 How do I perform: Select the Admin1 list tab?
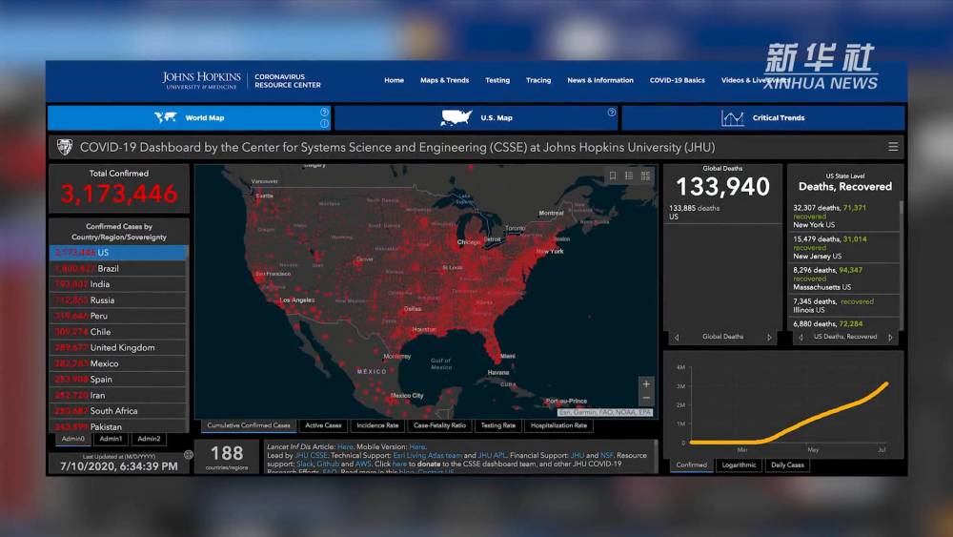pyautogui.click(x=111, y=439)
